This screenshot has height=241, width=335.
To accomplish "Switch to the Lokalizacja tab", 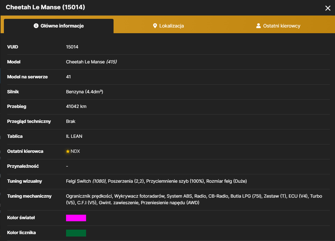I will pyautogui.click(x=169, y=26).
